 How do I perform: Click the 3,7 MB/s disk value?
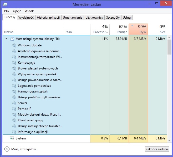tap(140, 39)
